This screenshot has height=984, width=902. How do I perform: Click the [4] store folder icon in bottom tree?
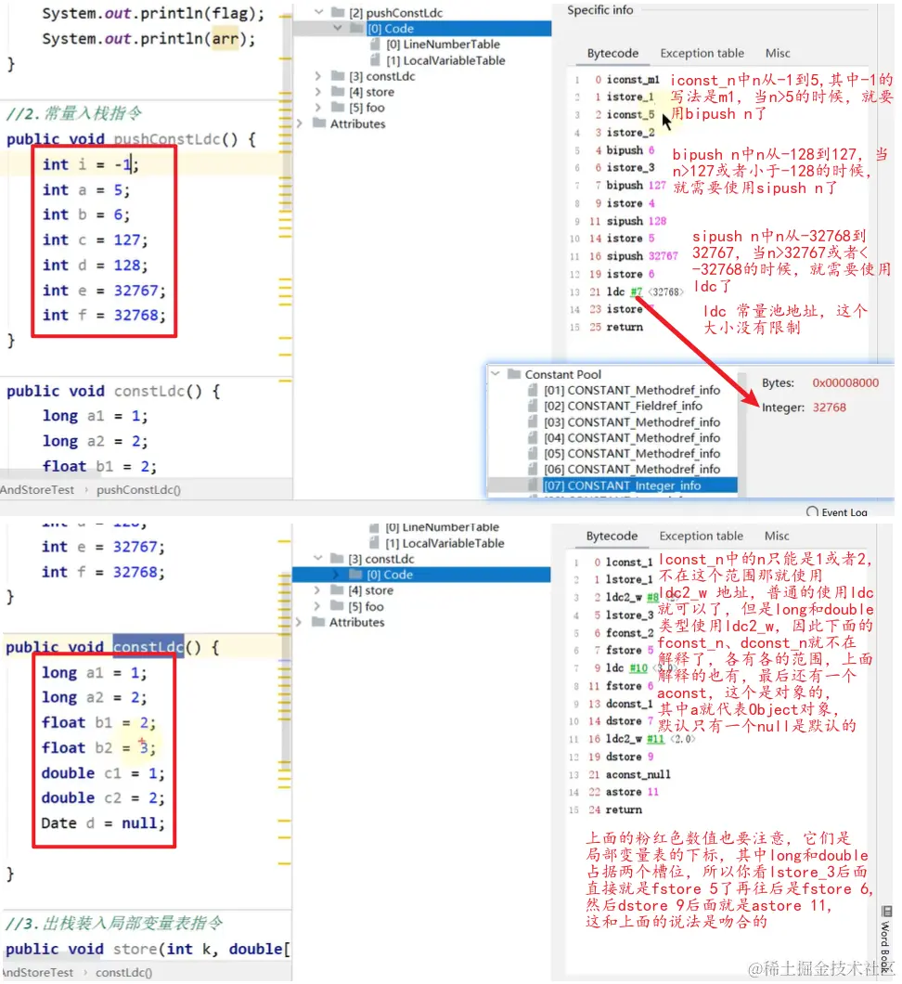coord(337,589)
